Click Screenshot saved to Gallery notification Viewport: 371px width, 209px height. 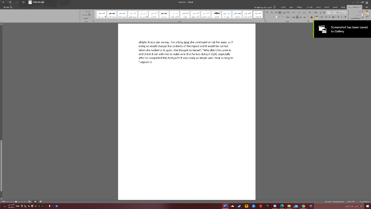click(x=342, y=29)
